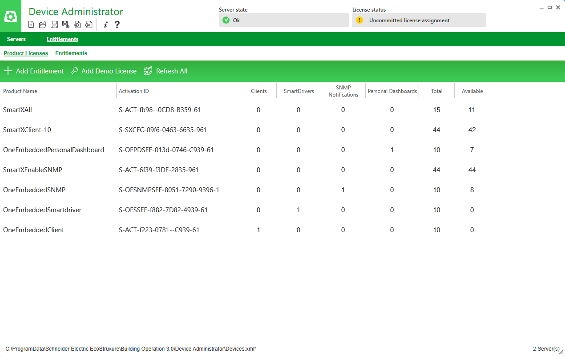The image size is (565, 356).
Task: Click the yellow license warning icon
Action: click(359, 20)
